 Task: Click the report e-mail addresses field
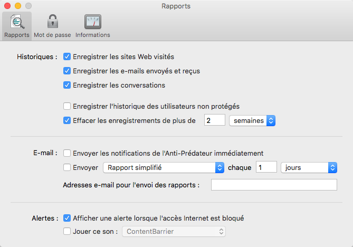click(274, 185)
